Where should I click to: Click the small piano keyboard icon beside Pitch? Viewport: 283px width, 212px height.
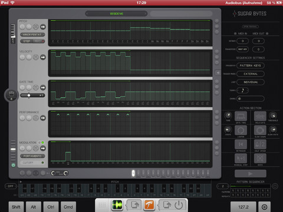coord(13,34)
